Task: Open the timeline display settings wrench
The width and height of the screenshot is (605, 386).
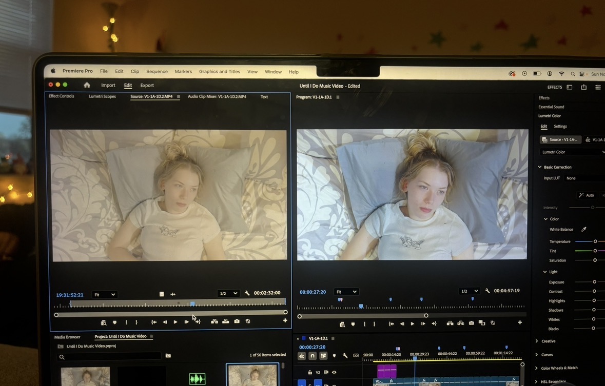Action: pyautogui.click(x=345, y=356)
